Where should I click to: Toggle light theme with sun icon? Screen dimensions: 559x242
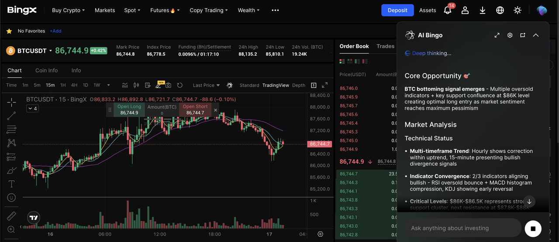(518, 10)
